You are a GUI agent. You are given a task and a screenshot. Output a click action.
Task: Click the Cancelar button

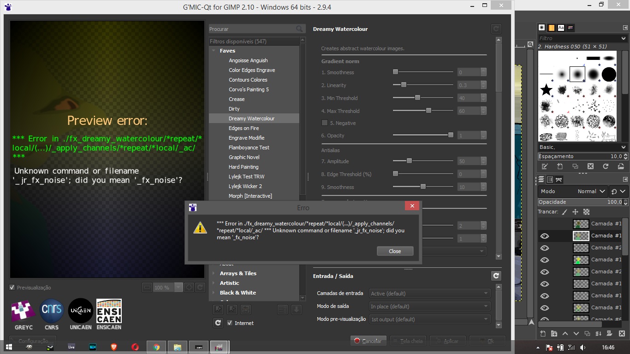368,341
